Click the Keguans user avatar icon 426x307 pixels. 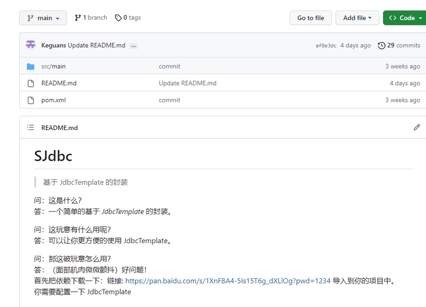pyautogui.click(x=30, y=45)
